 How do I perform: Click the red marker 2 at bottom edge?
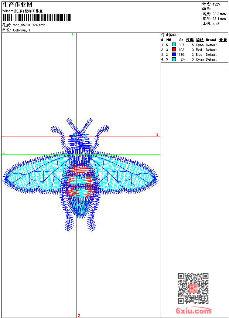click(x=79, y=315)
